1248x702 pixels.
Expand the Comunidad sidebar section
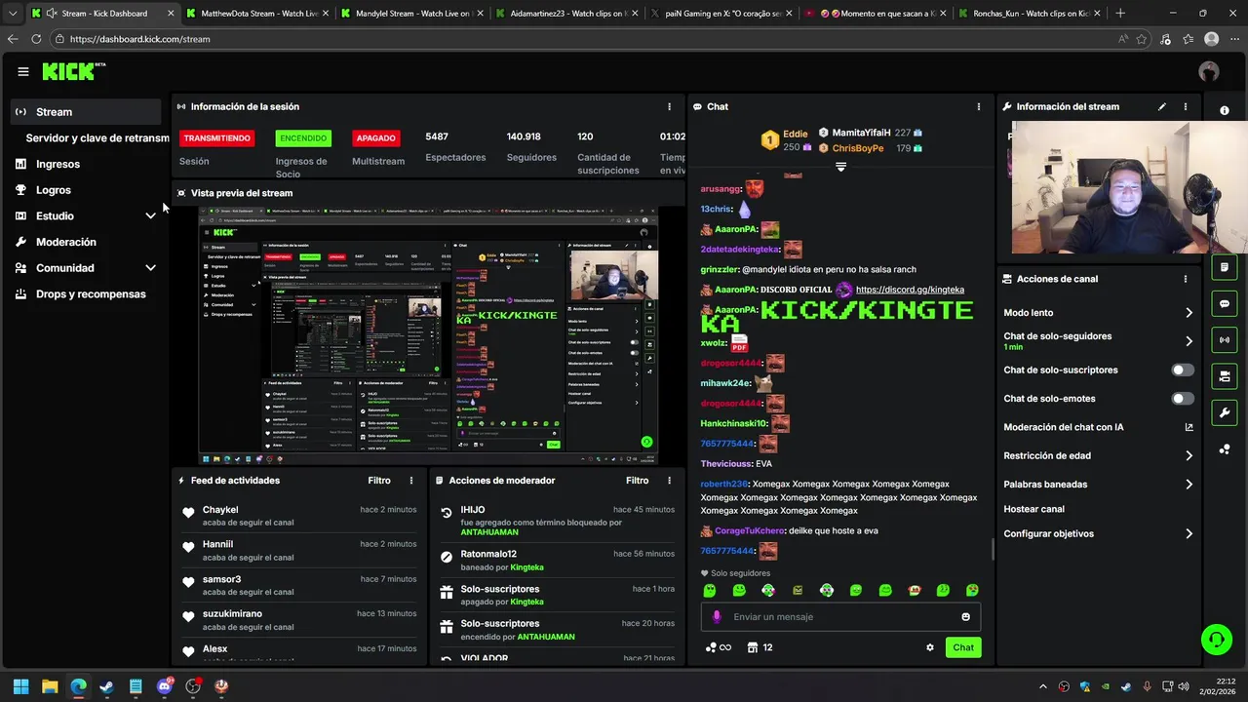pyautogui.click(x=150, y=268)
